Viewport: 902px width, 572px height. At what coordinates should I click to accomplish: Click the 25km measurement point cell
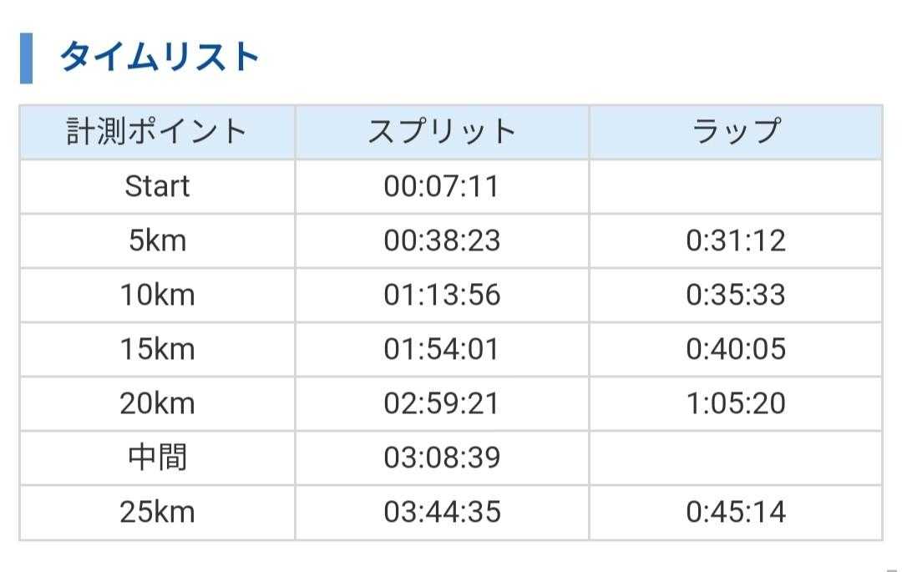pyautogui.click(x=157, y=512)
